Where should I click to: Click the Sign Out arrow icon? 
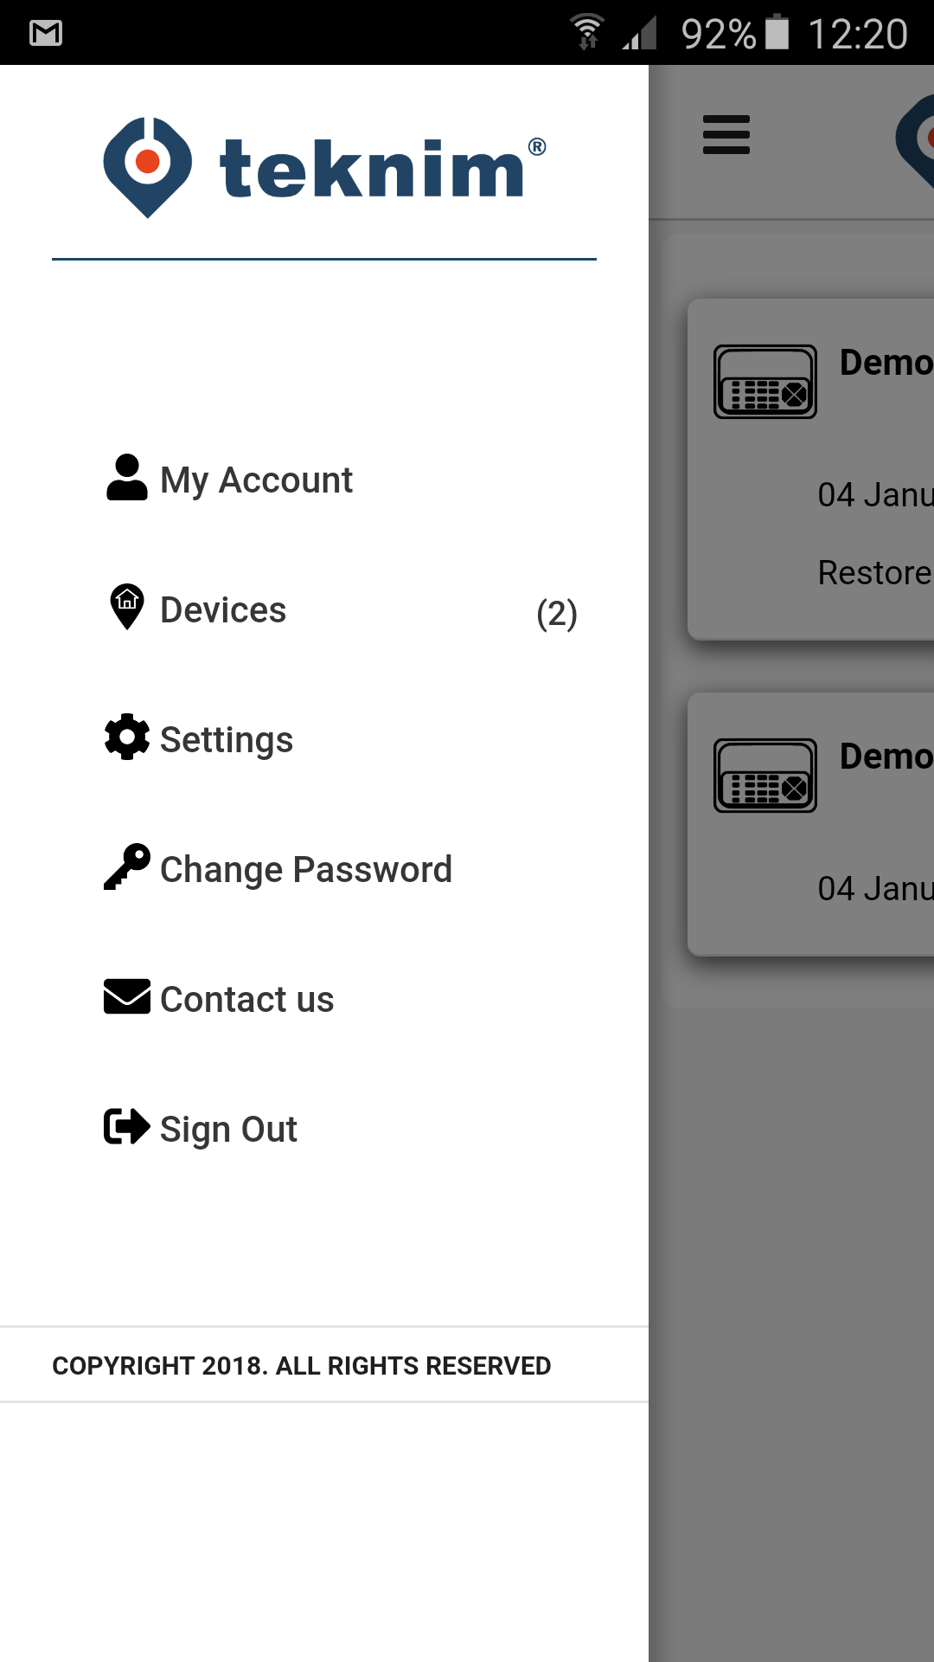click(x=127, y=1127)
